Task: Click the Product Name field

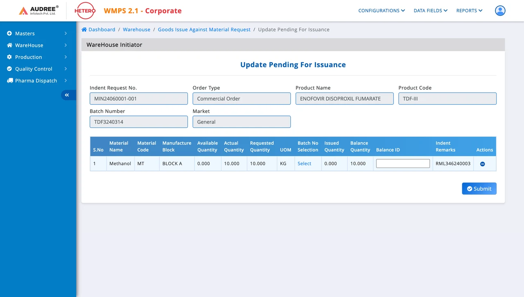Action: [x=345, y=98]
